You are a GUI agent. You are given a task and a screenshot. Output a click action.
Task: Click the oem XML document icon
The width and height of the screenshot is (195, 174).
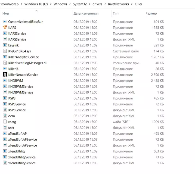5,116
